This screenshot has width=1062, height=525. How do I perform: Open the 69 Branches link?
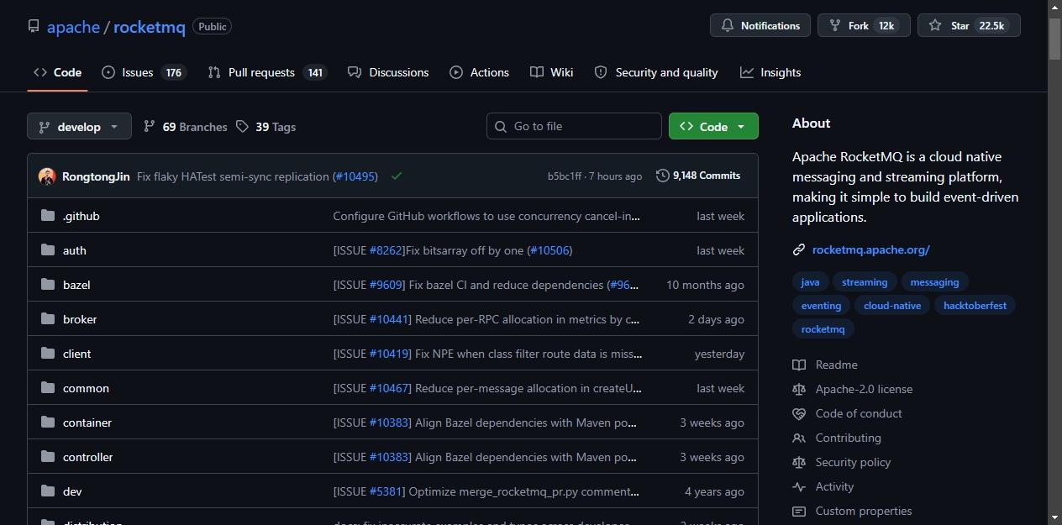pyautogui.click(x=186, y=127)
